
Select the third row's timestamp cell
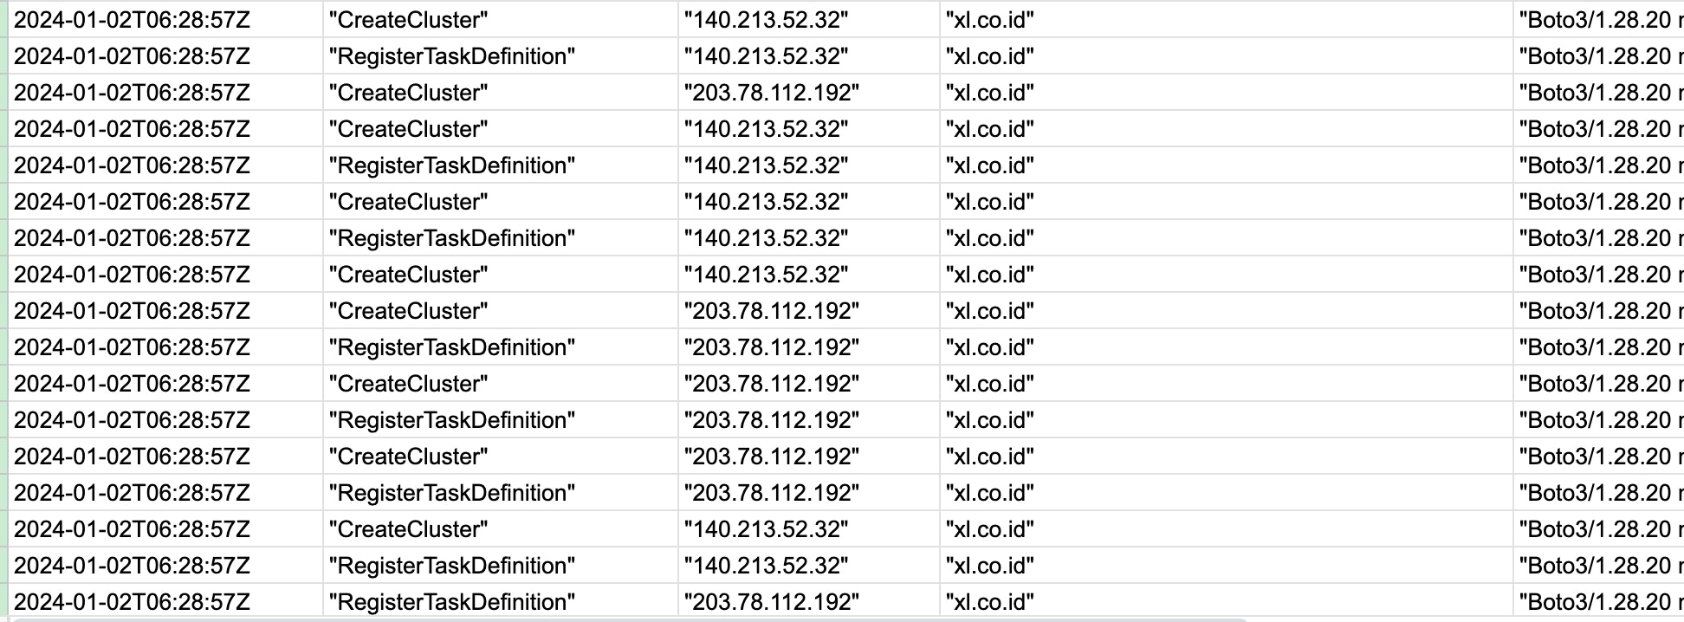pyautogui.click(x=132, y=93)
